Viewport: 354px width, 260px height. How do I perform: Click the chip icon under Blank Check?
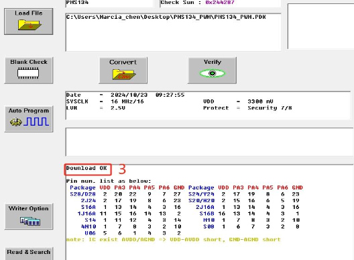click(28, 73)
